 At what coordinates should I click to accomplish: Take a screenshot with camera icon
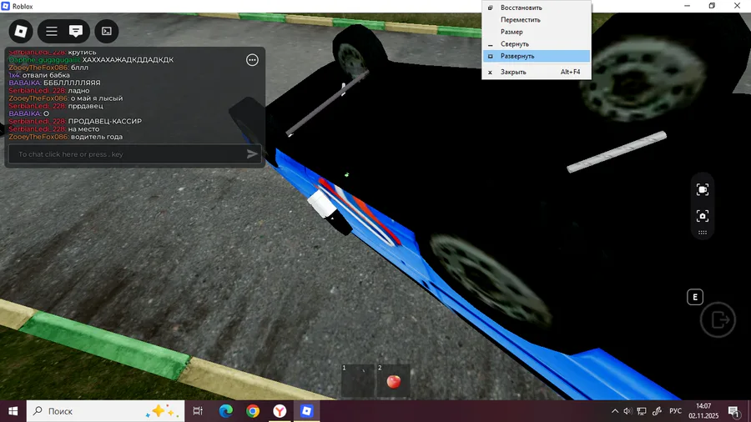702,216
